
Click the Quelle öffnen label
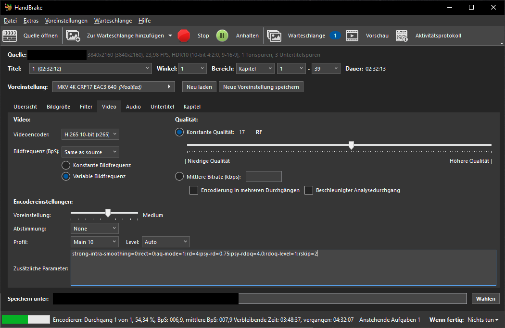pos(40,36)
